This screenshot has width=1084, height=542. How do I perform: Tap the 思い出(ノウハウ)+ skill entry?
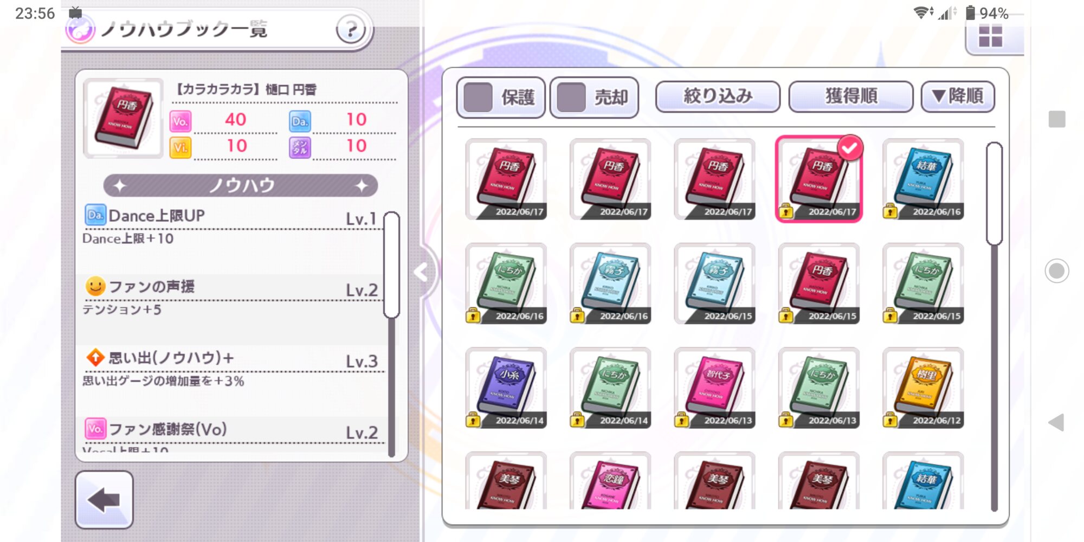pos(231,370)
